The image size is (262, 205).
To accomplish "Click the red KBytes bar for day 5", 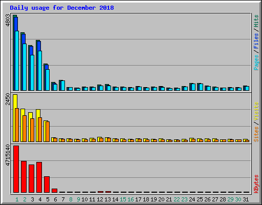I will point(47,184).
